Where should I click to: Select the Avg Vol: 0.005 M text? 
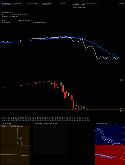click(x=80, y=4)
